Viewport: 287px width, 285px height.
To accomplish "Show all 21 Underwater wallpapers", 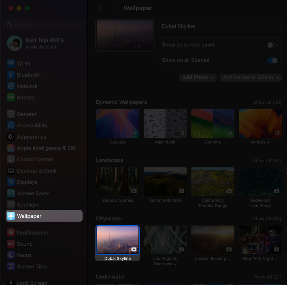I will click(268, 277).
